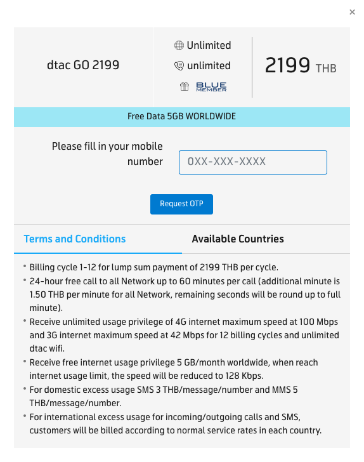
Task: Click the Free Data 5GB WORLDWIDE banner
Action: (x=182, y=117)
